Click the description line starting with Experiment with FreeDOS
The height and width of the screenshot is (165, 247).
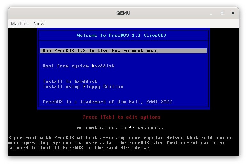click(120, 137)
